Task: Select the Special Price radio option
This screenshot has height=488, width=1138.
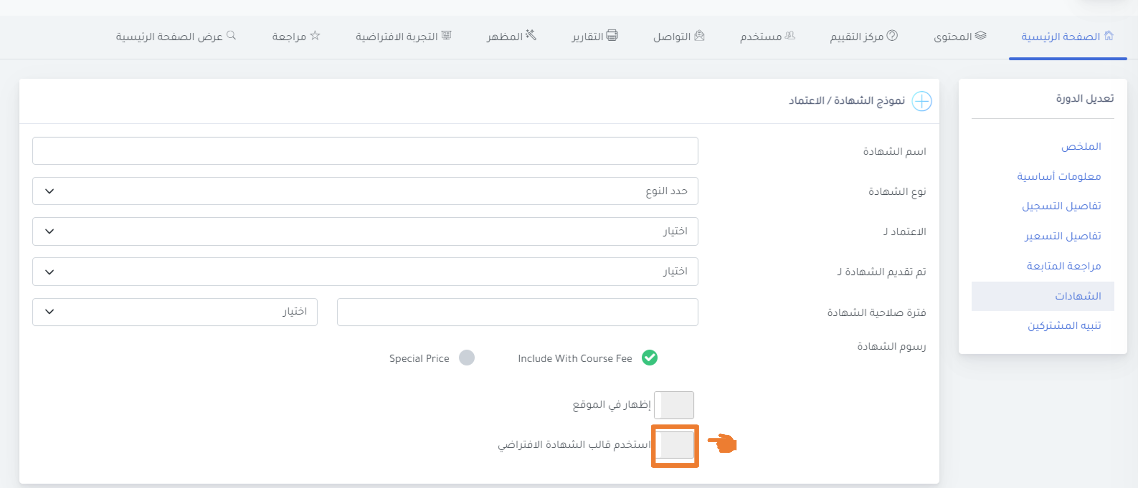Action: (467, 358)
